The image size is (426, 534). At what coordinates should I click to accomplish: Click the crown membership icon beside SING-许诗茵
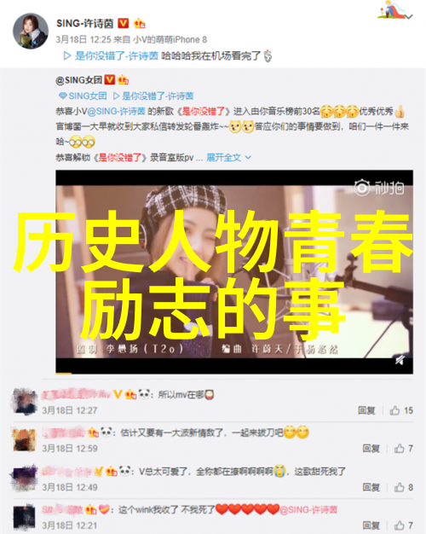click(140, 23)
